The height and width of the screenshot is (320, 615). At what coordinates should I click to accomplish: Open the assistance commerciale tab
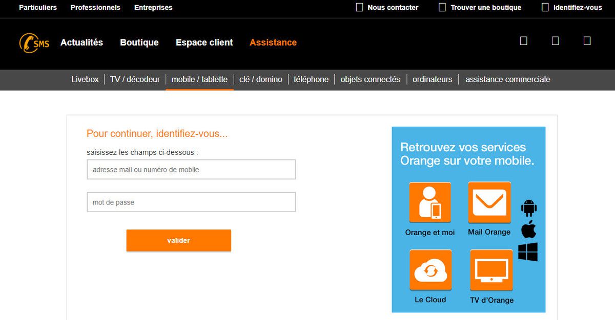click(508, 79)
